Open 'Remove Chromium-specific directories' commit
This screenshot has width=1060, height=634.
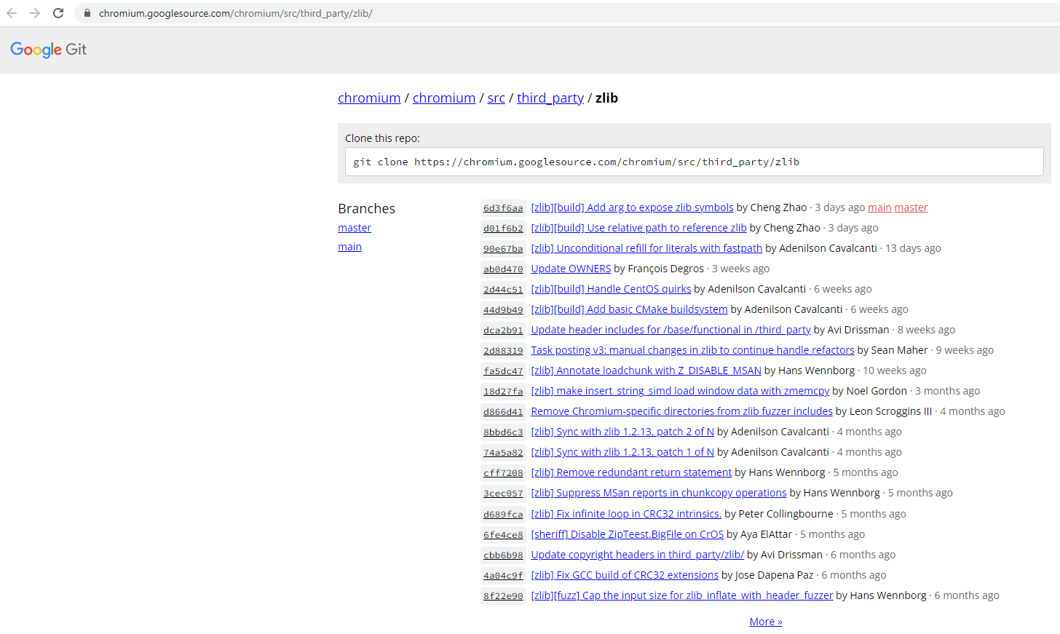(681, 411)
